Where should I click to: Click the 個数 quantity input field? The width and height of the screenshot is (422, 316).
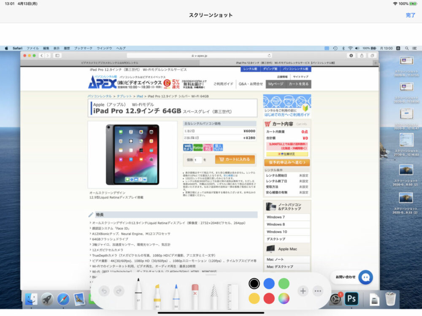point(198,160)
